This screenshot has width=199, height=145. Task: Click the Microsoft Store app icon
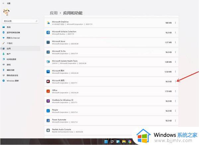pyautogui.click(x=48, y=42)
